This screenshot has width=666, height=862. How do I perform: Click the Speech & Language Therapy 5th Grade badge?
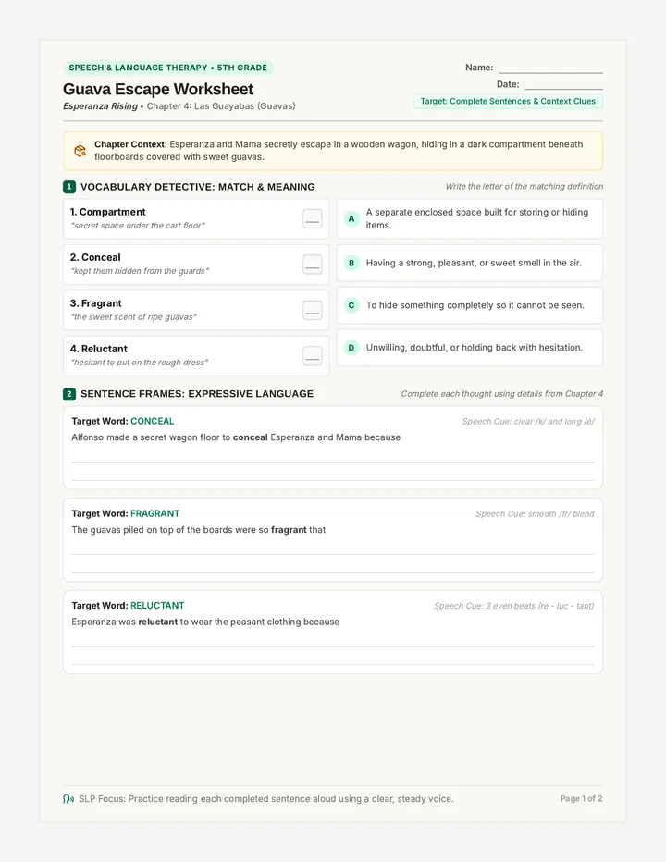point(168,68)
